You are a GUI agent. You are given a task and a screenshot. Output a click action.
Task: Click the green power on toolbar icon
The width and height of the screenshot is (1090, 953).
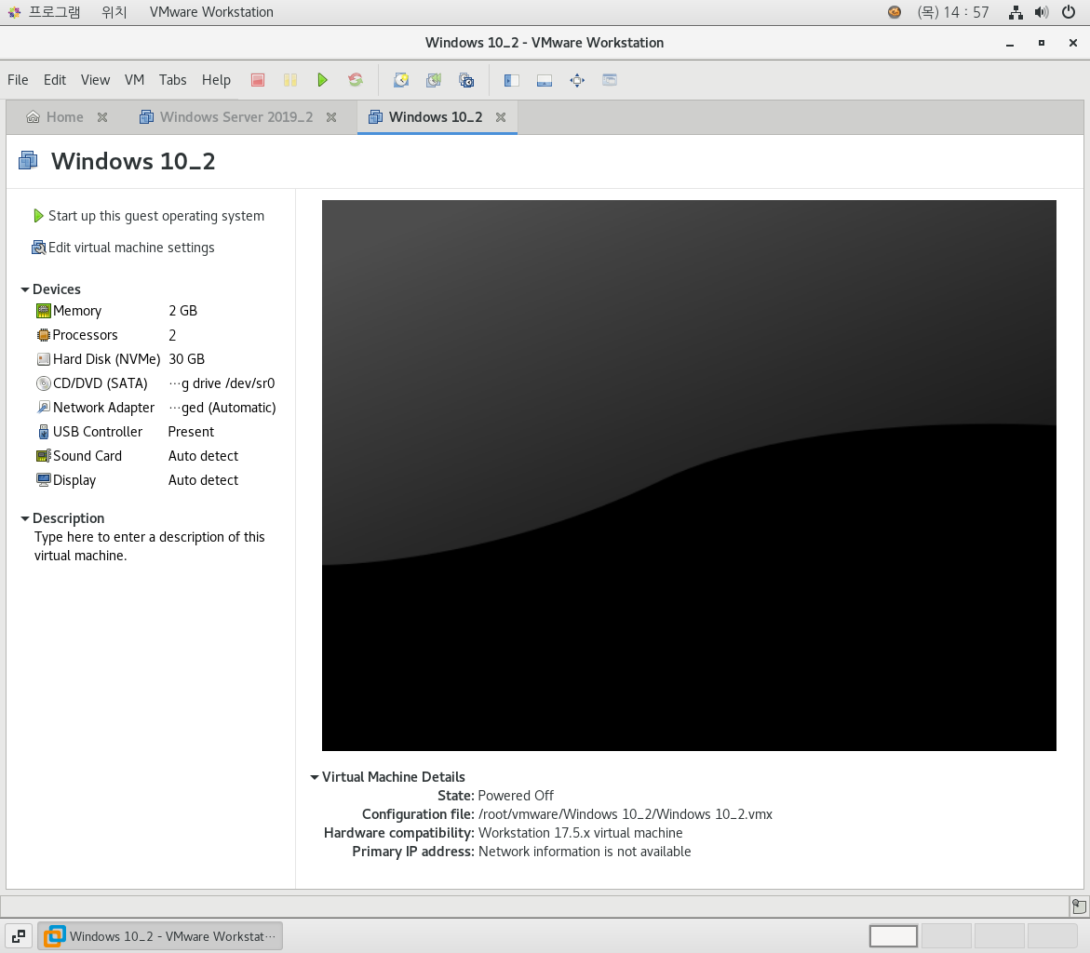coord(323,80)
